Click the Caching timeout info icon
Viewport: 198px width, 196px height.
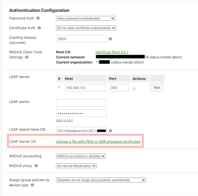(x=110, y=39)
